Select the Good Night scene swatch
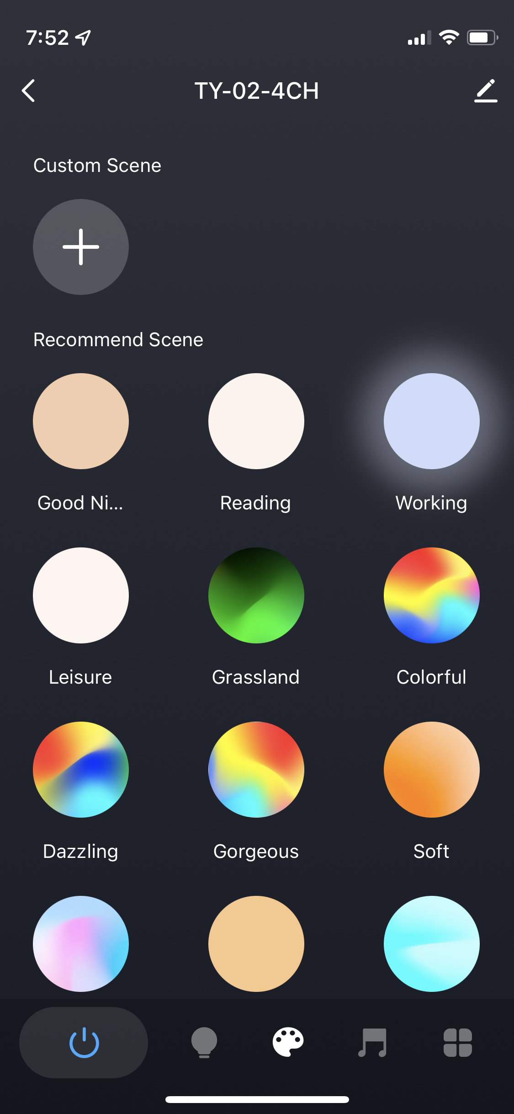The height and width of the screenshot is (1114, 514). pyautogui.click(x=81, y=421)
